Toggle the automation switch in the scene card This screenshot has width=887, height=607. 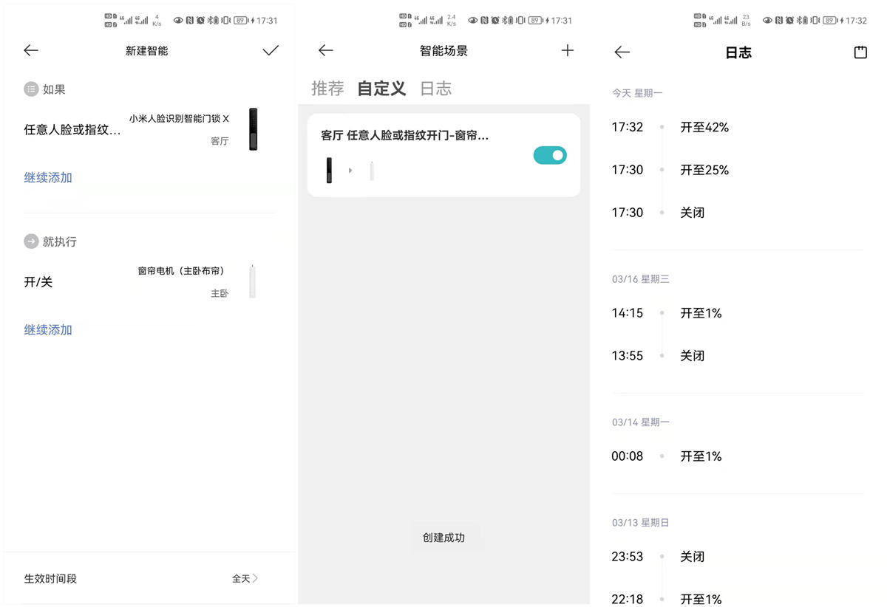(550, 154)
